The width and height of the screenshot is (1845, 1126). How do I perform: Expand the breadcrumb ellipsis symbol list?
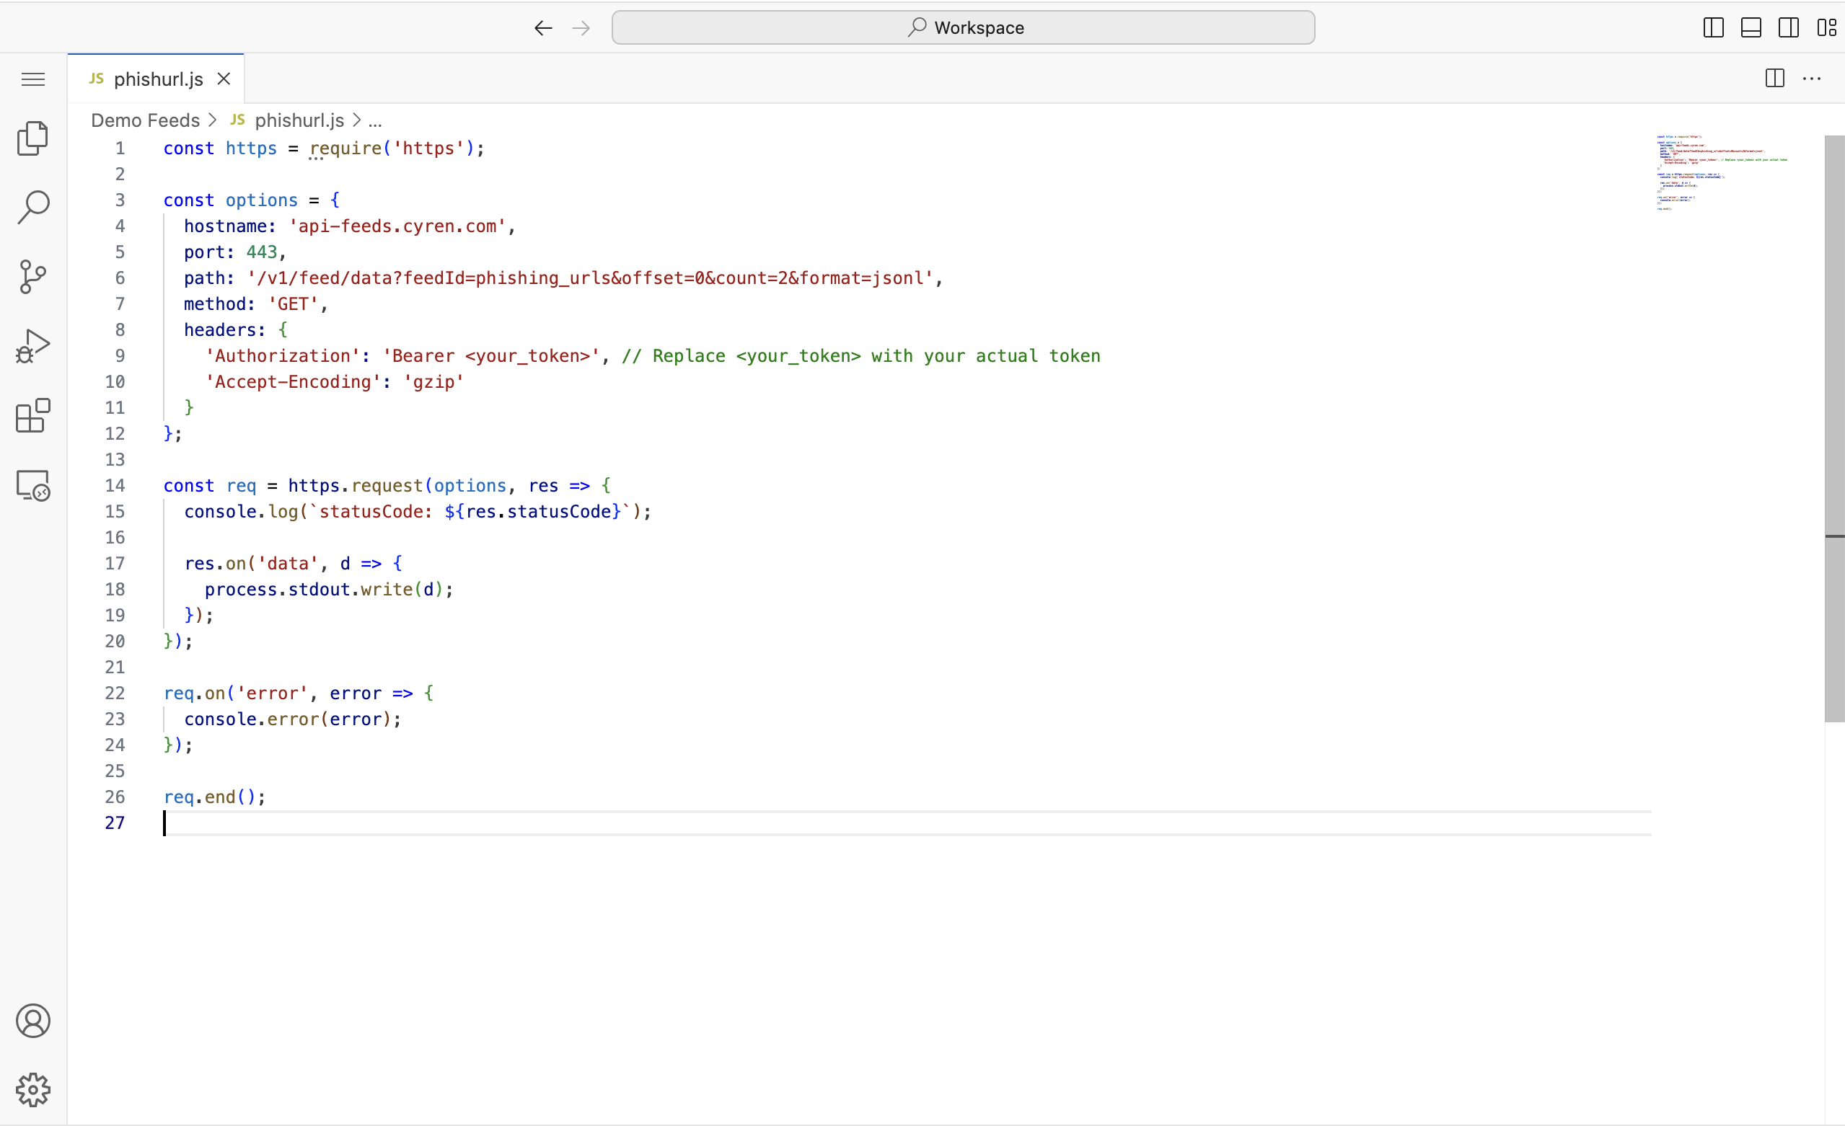pyautogui.click(x=375, y=120)
